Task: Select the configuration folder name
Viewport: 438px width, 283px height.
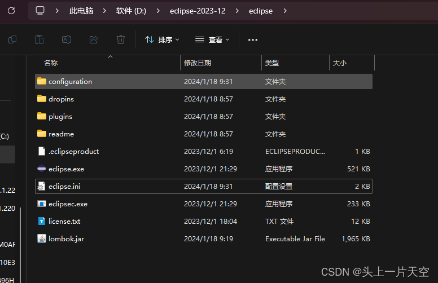Action: pyautogui.click(x=70, y=82)
